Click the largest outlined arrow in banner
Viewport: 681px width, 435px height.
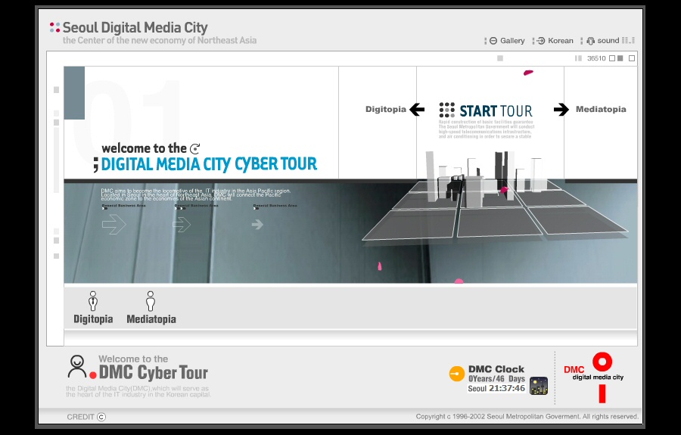(x=113, y=225)
